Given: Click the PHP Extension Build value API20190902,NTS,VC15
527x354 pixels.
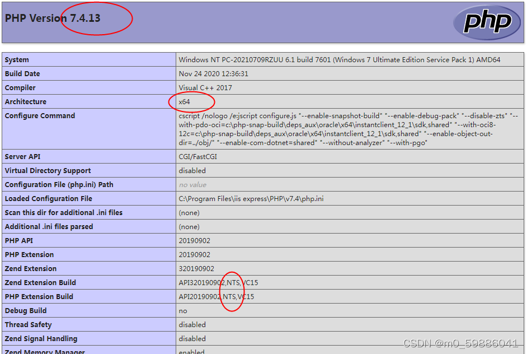Looking at the screenshot, I should (218, 296).
